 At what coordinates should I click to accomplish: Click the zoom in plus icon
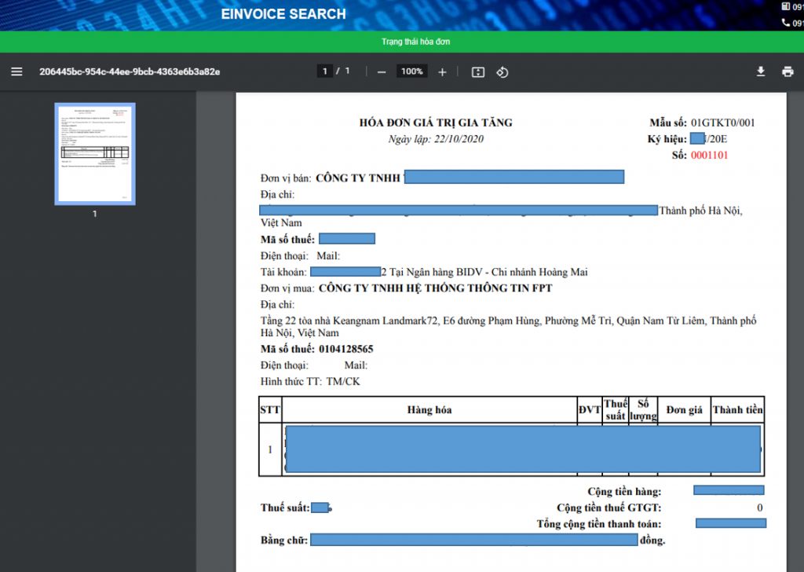[x=443, y=72]
